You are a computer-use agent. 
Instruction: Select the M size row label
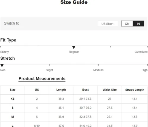[x=12, y=117]
